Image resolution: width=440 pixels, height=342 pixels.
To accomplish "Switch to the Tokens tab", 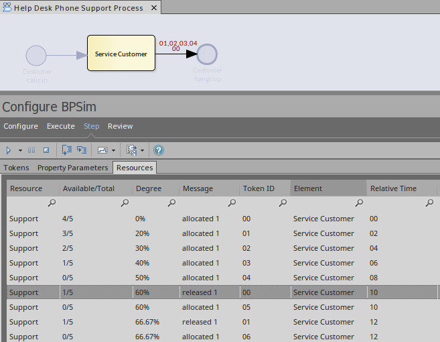I will click(x=17, y=168).
